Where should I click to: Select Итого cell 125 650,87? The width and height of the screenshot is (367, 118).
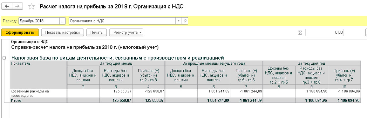pyautogui.click(x=116, y=100)
